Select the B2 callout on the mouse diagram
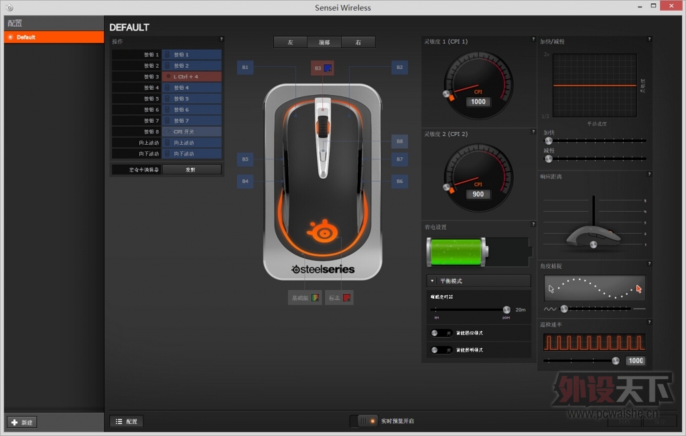The image size is (686, 436). (x=399, y=68)
